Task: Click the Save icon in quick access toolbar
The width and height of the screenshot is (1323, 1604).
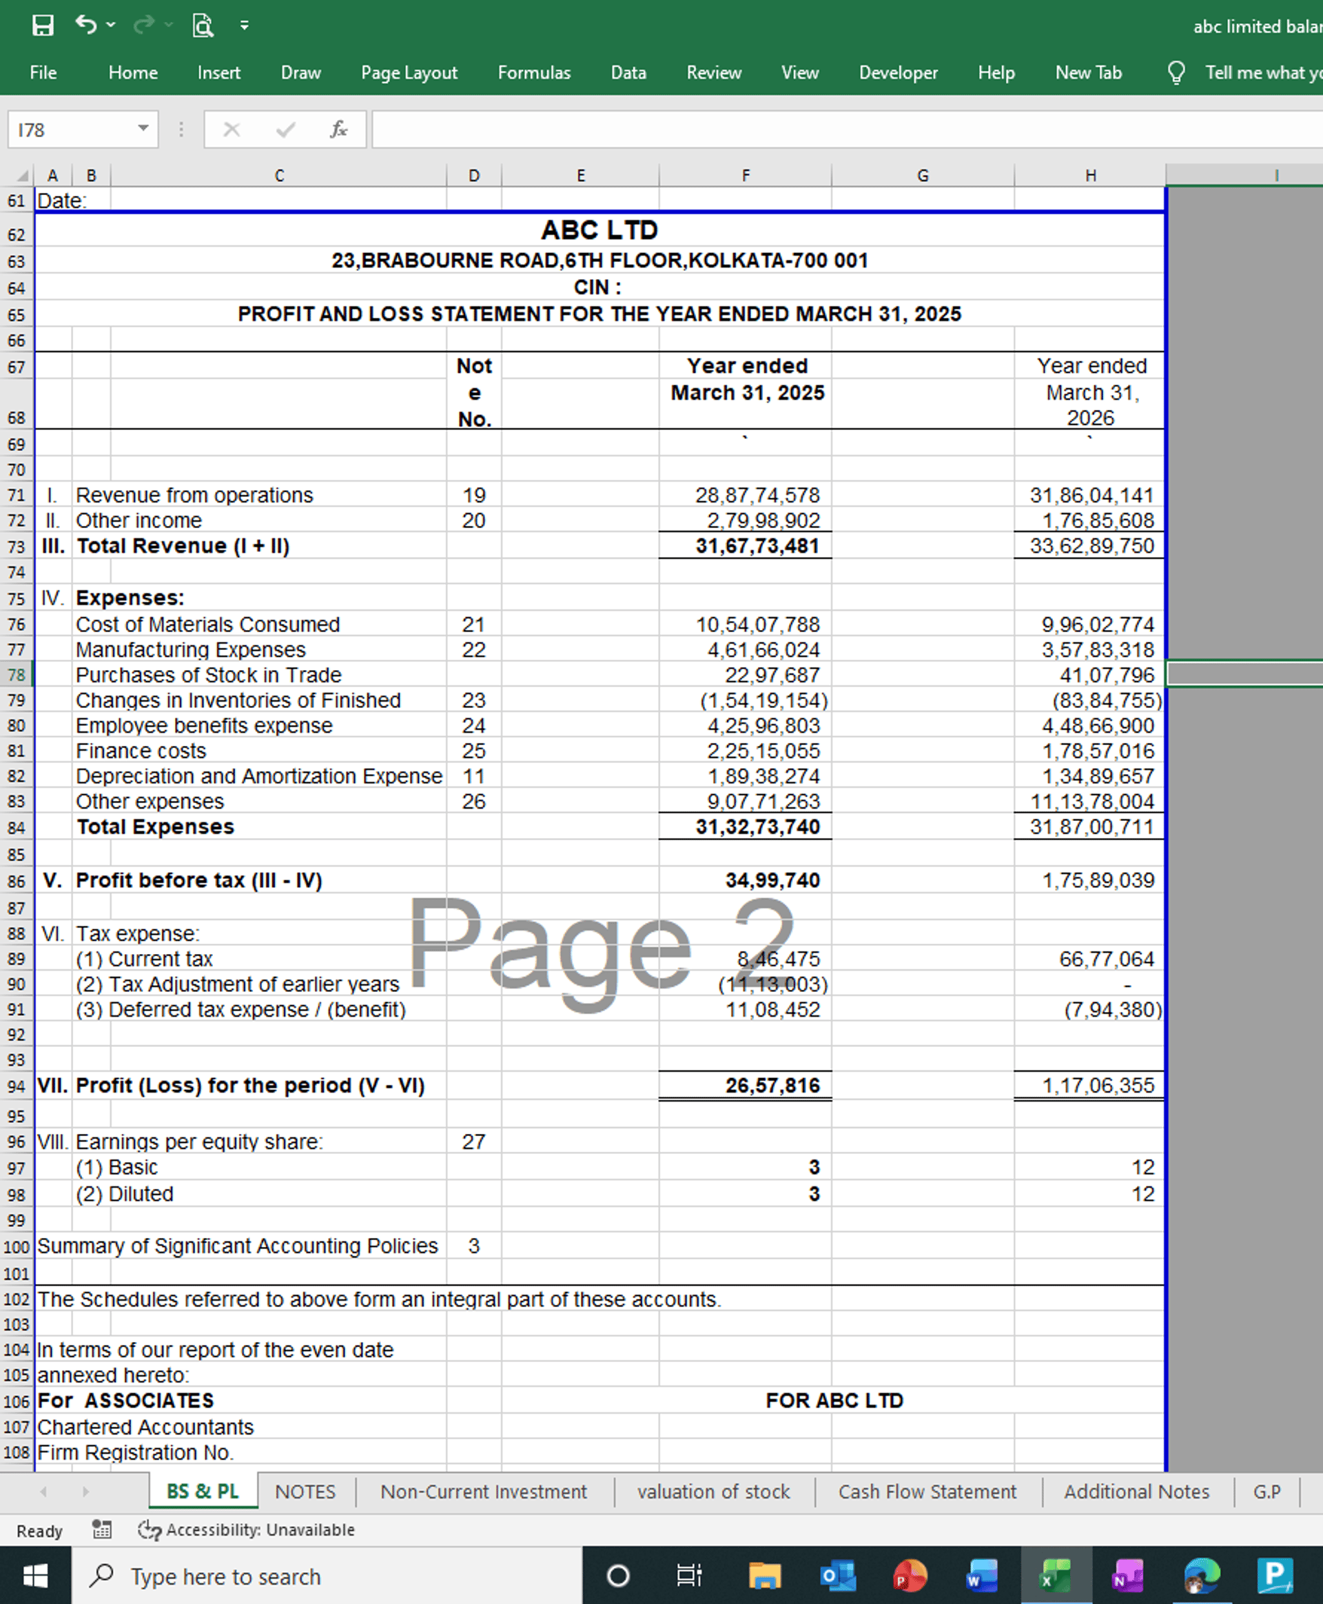Action: 43,25
